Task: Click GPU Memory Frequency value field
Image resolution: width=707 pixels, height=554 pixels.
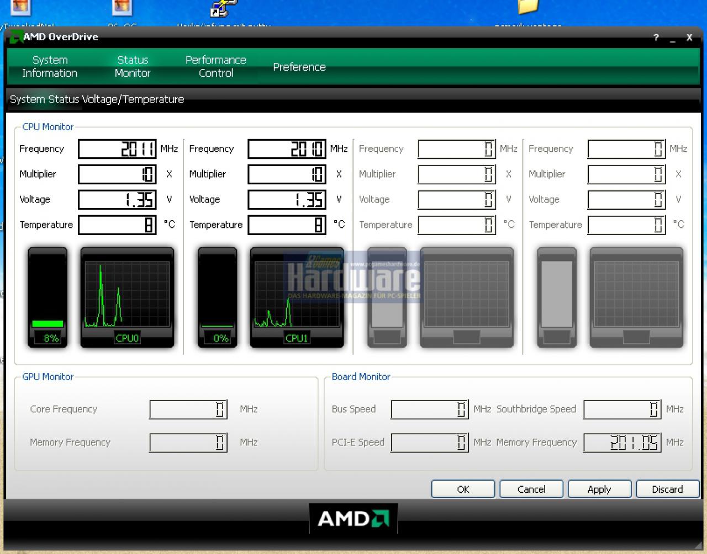Action: (188, 443)
